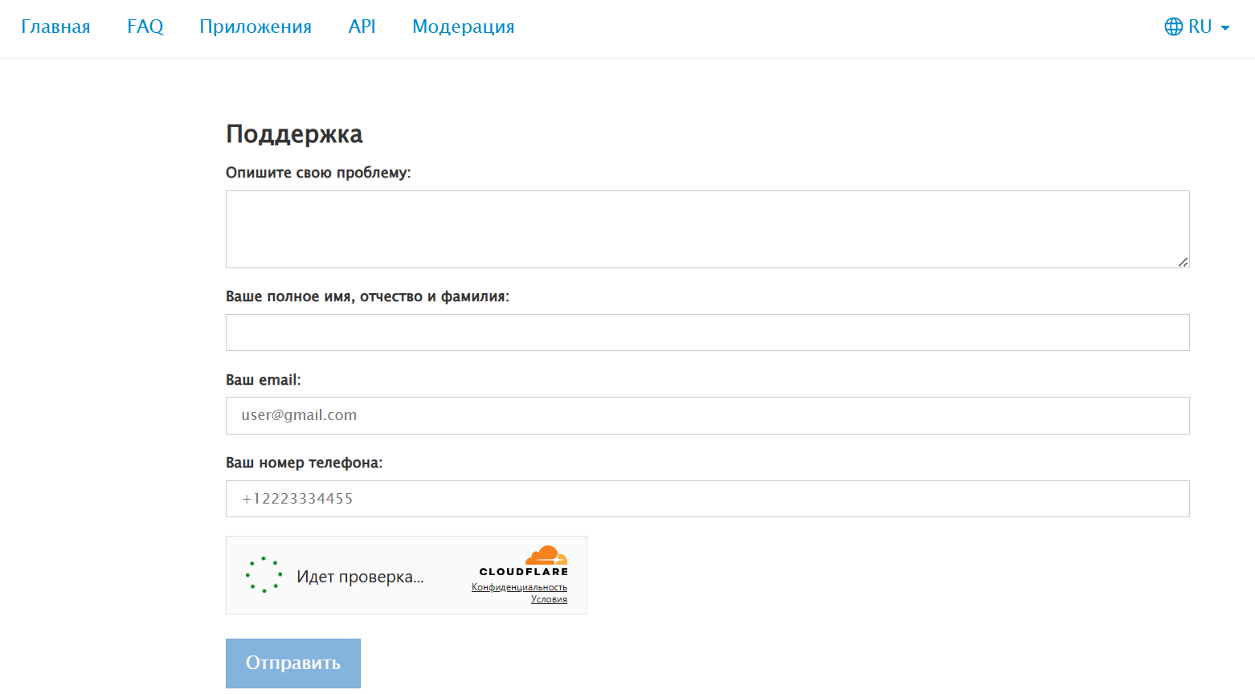
Task: Click the green verification spinner icon
Action: pyautogui.click(x=264, y=575)
